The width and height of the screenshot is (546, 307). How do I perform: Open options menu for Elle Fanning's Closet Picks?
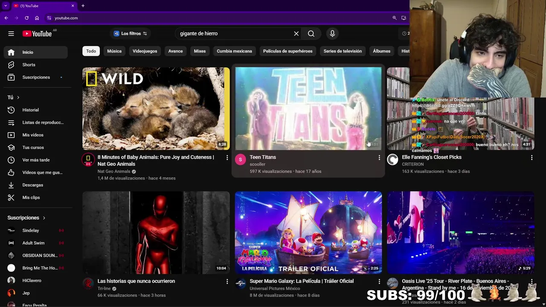point(531,158)
